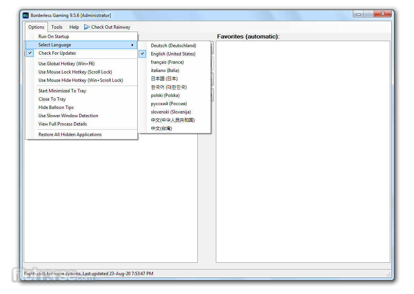Close the Borderless Gaming window
This screenshot has width=414, height=294.
383,14
